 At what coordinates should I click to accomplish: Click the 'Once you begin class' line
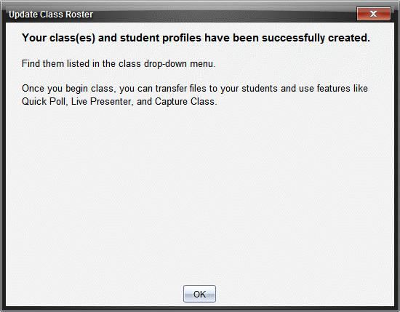point(195,89)
